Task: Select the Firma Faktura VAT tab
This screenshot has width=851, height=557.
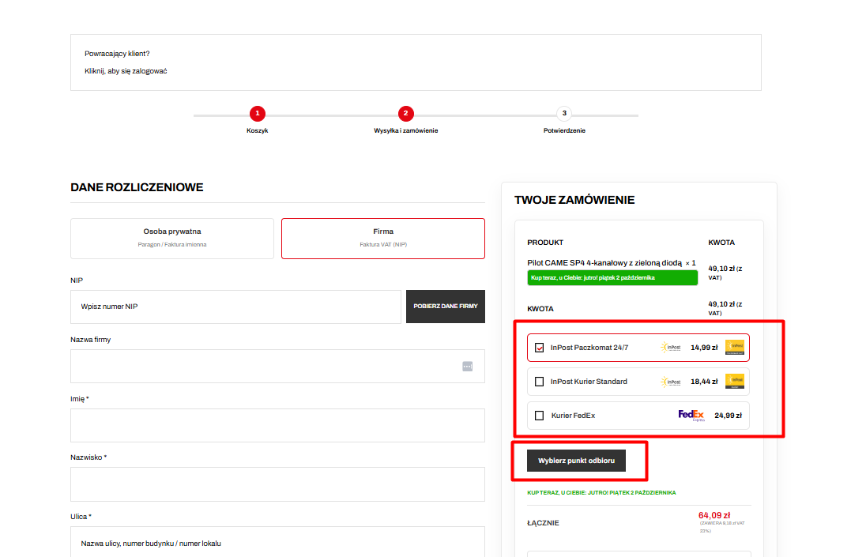Action: click(383, 239)
